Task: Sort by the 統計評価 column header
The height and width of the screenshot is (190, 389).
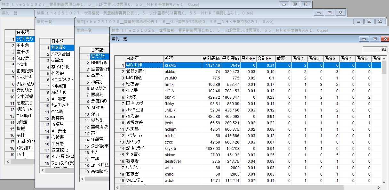Action: click(x=211, y=59)
